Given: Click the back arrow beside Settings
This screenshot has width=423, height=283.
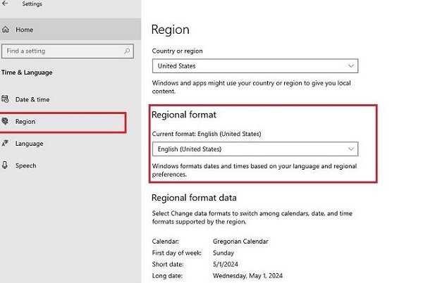Looking at the screenshot, I should [6, 4].
